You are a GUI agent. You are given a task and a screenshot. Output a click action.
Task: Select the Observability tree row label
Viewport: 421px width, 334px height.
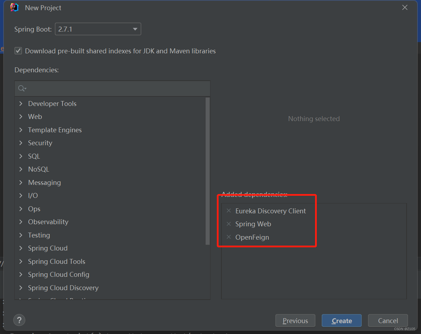(48, 222)
